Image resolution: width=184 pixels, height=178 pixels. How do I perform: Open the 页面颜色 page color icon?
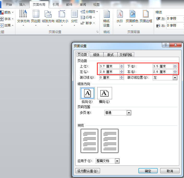point(132,18)
